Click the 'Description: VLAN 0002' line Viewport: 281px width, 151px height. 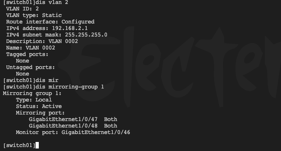42,41
